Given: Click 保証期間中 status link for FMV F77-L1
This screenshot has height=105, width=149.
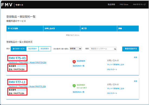Looking at the screenshot, I should (81, 85).
